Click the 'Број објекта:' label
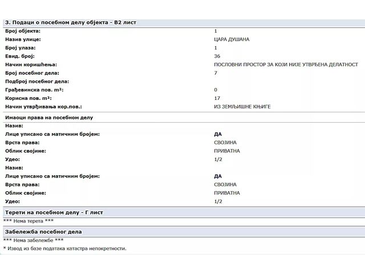The height and width of the screenshot is (274, 365). tap(23, 31)
